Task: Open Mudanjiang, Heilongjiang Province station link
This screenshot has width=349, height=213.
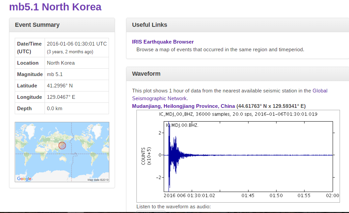Action: pos(183,106)
